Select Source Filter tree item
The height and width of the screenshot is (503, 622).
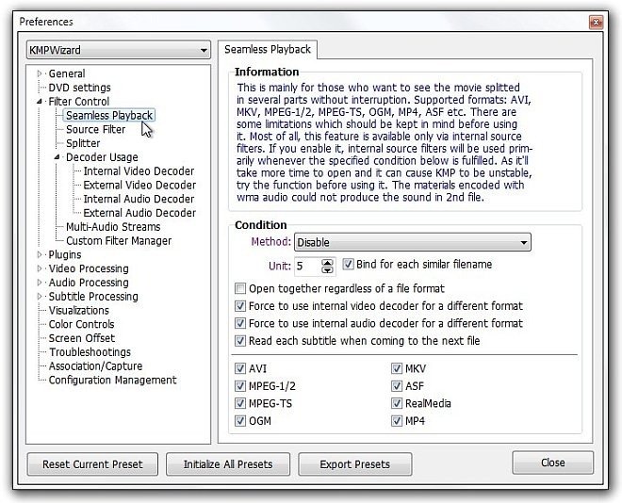pyautogui.click(x=95, y=130)
